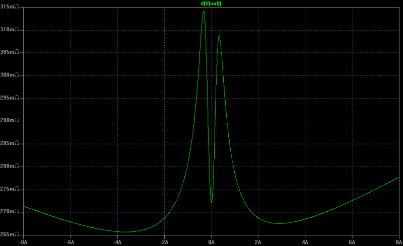Click the 290mΩ vertical axis label
The height and width of the screenshot is (246, 403).
pos(10,120)
